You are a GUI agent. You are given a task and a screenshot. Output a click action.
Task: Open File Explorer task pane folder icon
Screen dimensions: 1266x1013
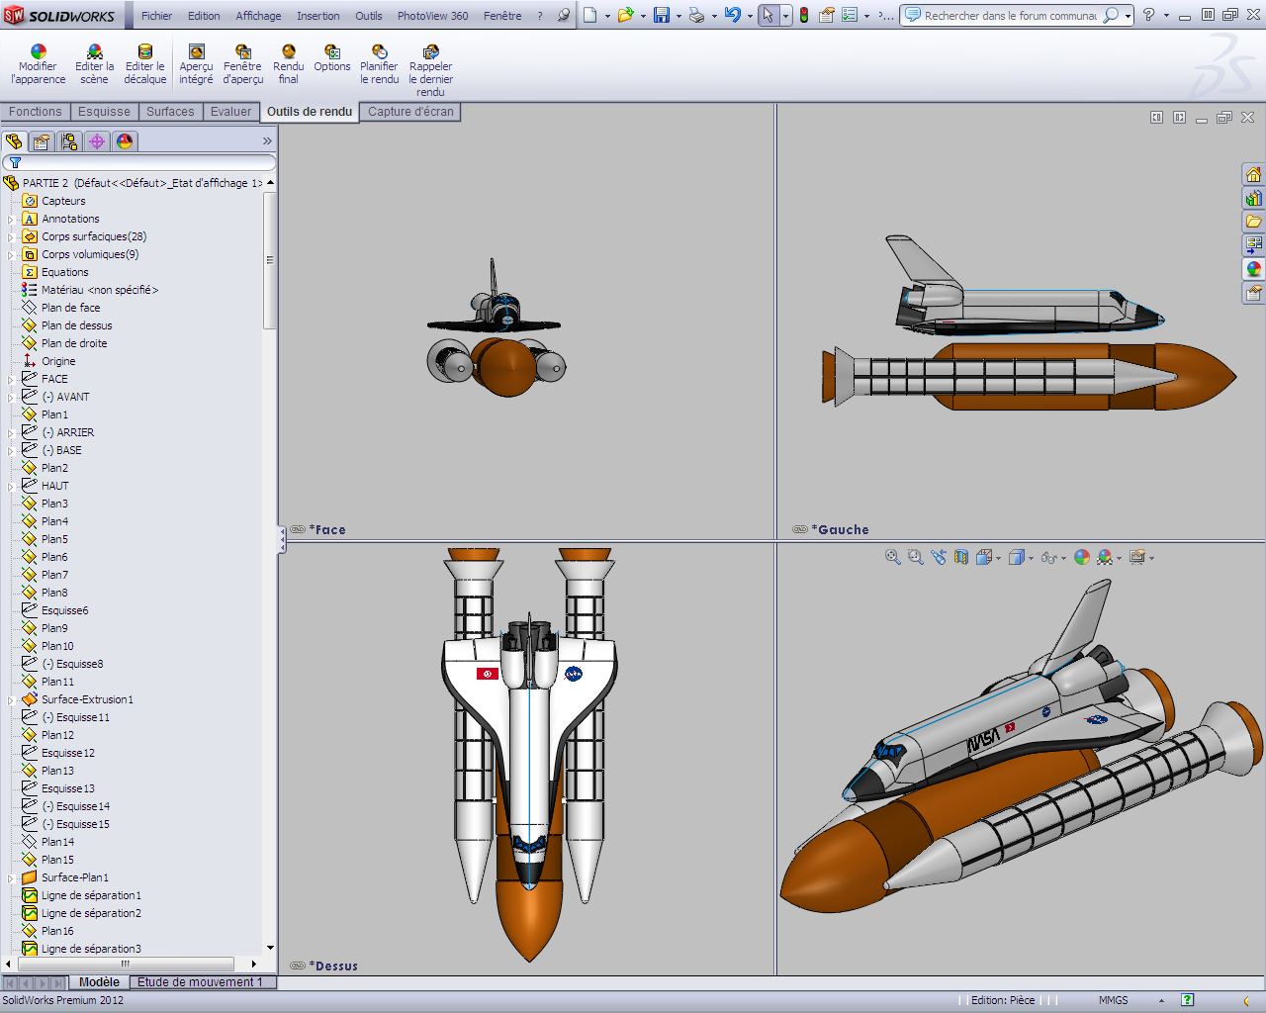point(1253,222)
